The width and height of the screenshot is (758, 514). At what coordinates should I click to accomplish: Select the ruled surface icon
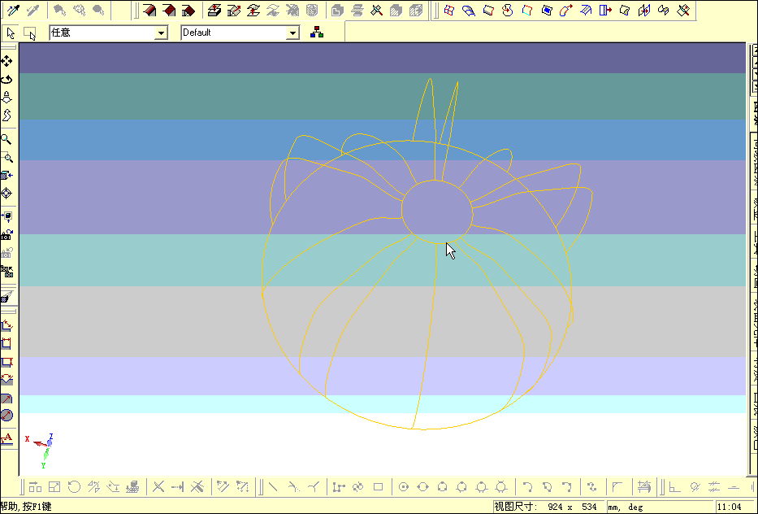click(x=488, y=10)
